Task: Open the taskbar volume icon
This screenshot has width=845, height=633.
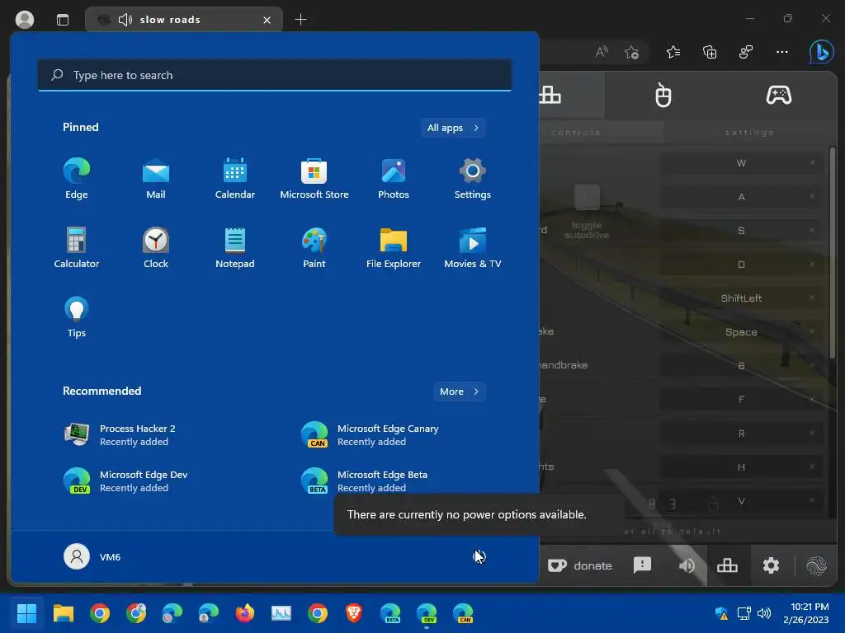Action: (x=763, y=613)
